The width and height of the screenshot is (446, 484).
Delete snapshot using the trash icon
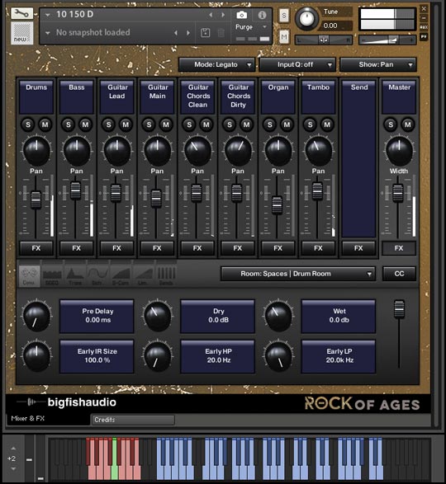221,33
